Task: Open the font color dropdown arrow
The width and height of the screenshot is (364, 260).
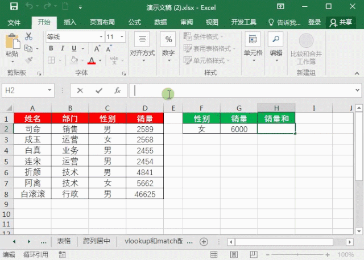Action: coord(100,60)
